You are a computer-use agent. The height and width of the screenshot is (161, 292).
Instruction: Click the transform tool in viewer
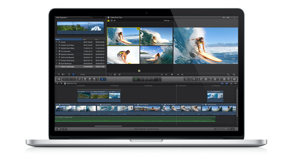(110, 75)
